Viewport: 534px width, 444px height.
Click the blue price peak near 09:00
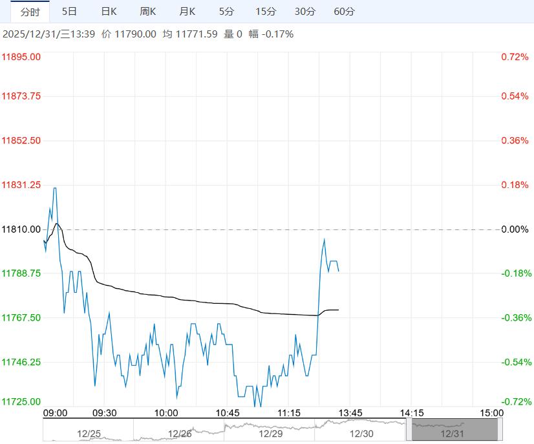point(55,188)
